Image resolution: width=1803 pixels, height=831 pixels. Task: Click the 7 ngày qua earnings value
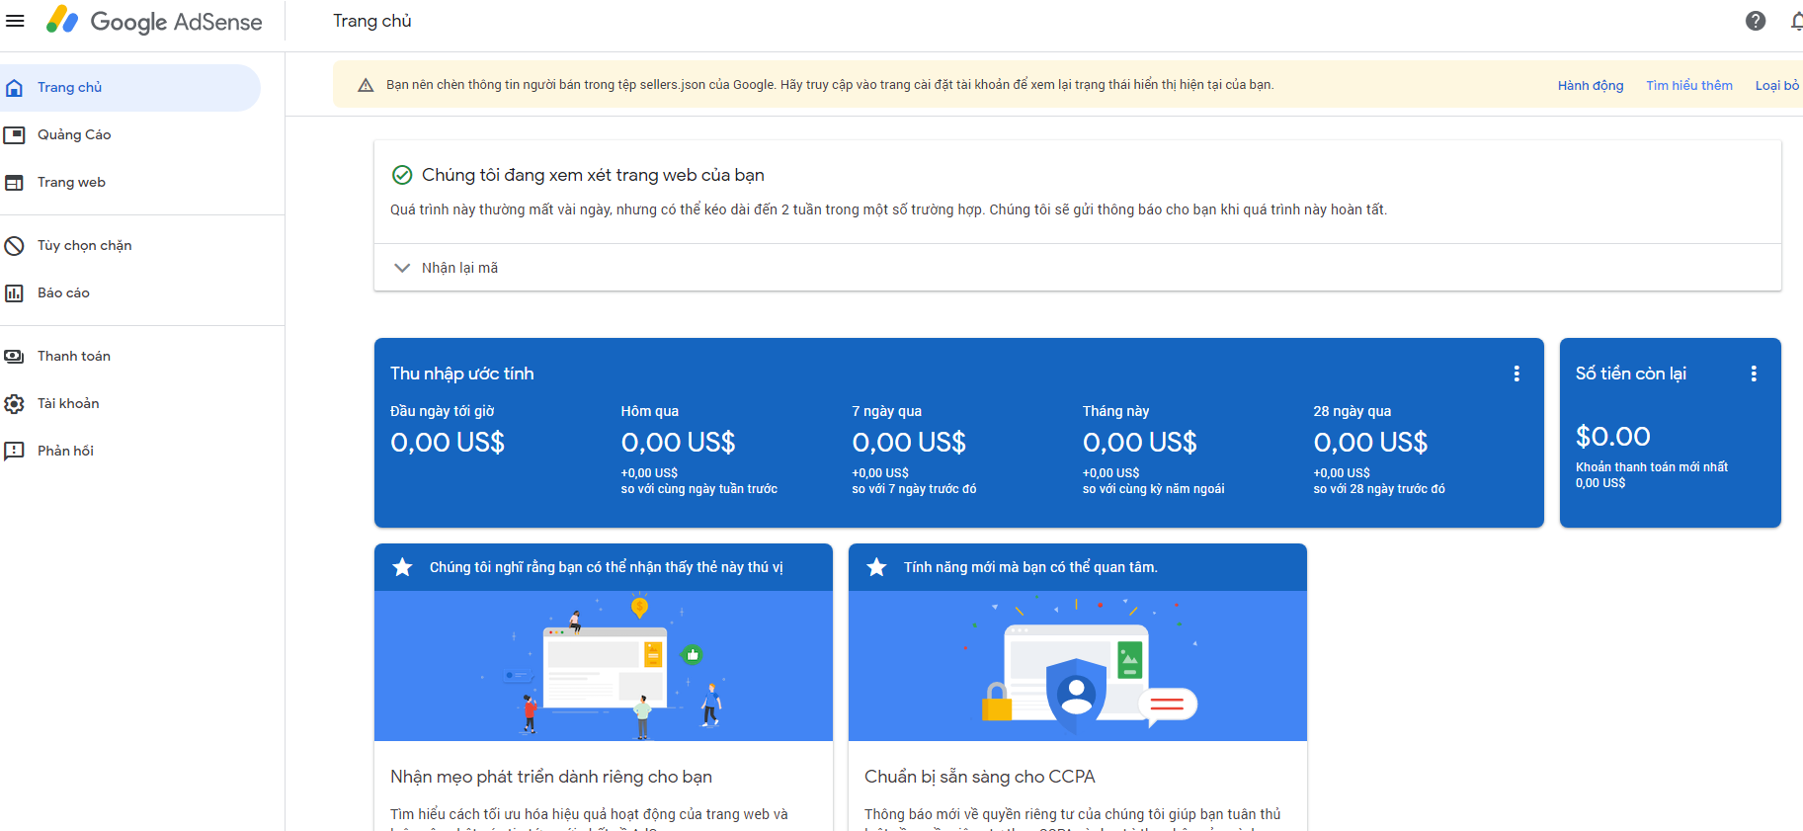point(909,443)
